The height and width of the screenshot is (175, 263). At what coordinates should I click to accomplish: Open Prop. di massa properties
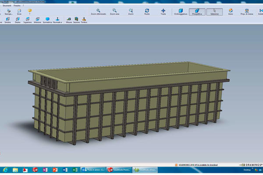point(246,11)
